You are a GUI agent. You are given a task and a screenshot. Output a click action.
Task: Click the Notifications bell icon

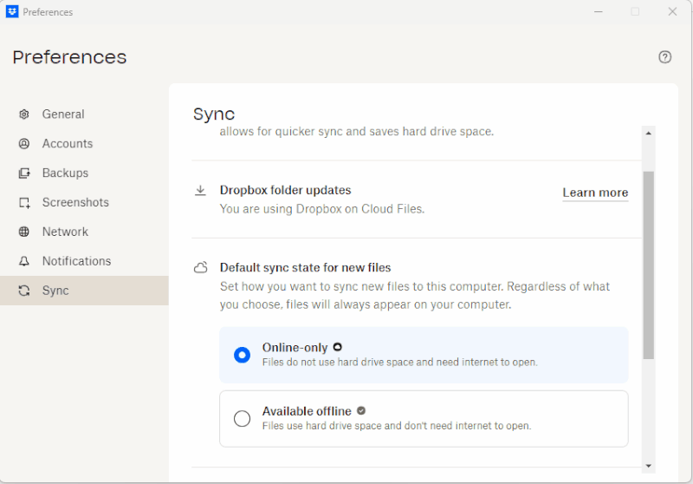point(24,262)
